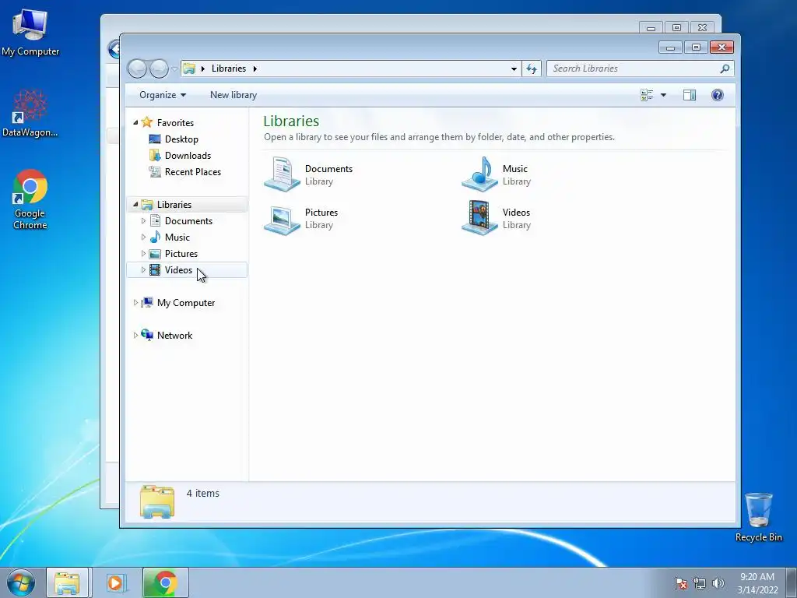Image resolution: width=797 pixels, height=598 pixels.
Task: Select Downloads in Favorites
Action: tap(188, 156)
